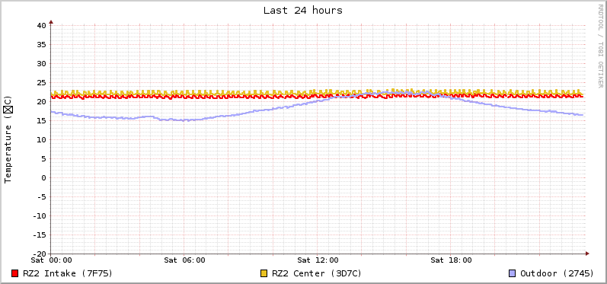Viewport: 607px width, 284px height.
Task: Click the red RZ2 Intake legend swatch
Action: pos(15,273)
